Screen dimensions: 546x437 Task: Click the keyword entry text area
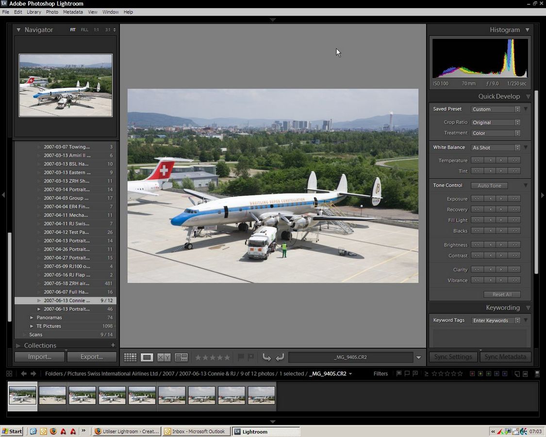[480, 337]
